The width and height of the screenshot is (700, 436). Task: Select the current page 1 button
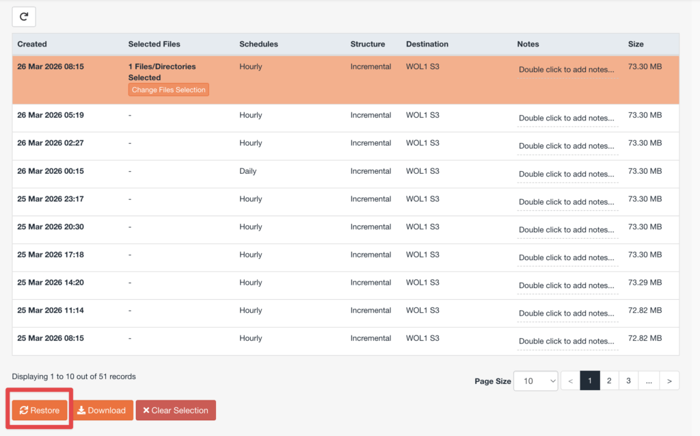tap(589, 381)
